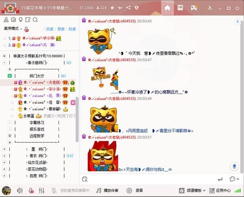
Task: Open the channel notice board icon
Action: pyautogui.click(x=28, y=20)
